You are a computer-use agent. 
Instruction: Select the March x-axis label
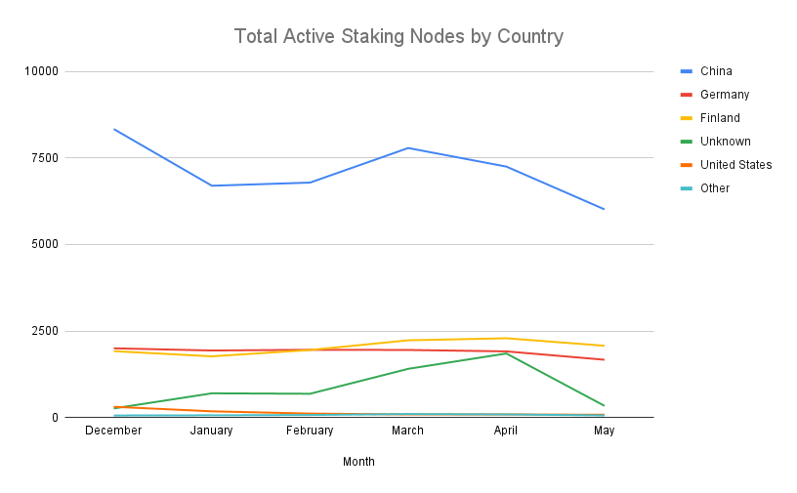pos(407,431)
